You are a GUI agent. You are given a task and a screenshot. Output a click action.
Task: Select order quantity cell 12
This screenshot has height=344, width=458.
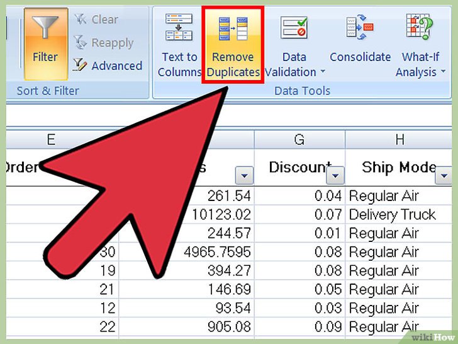(62, 308)
